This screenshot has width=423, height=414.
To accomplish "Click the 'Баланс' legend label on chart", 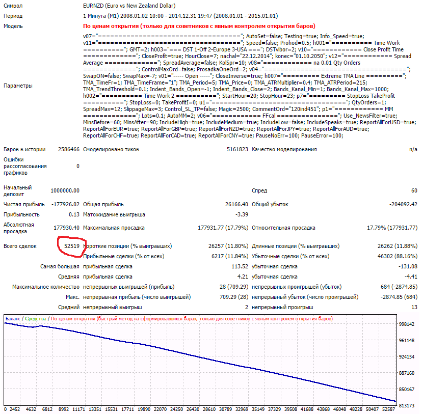I will point(13,319).
